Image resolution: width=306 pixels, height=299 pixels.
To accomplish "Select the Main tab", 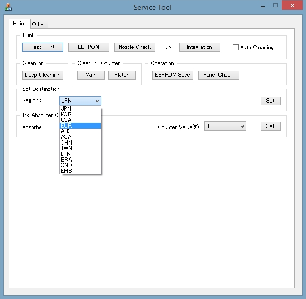I will (x=19, y=24).
